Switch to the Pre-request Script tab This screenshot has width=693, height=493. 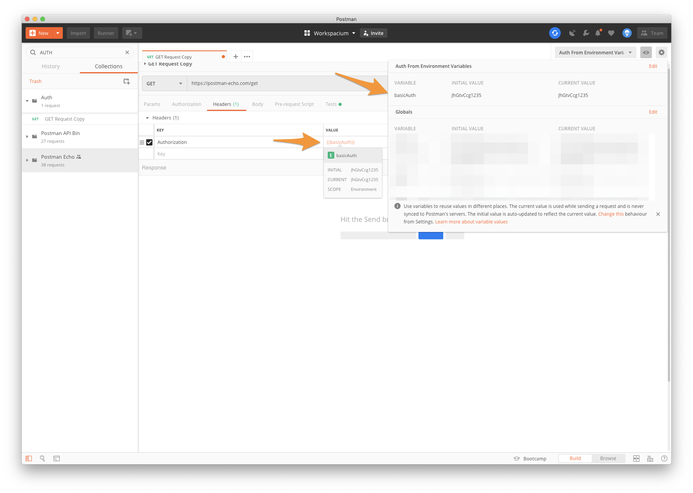294,104
